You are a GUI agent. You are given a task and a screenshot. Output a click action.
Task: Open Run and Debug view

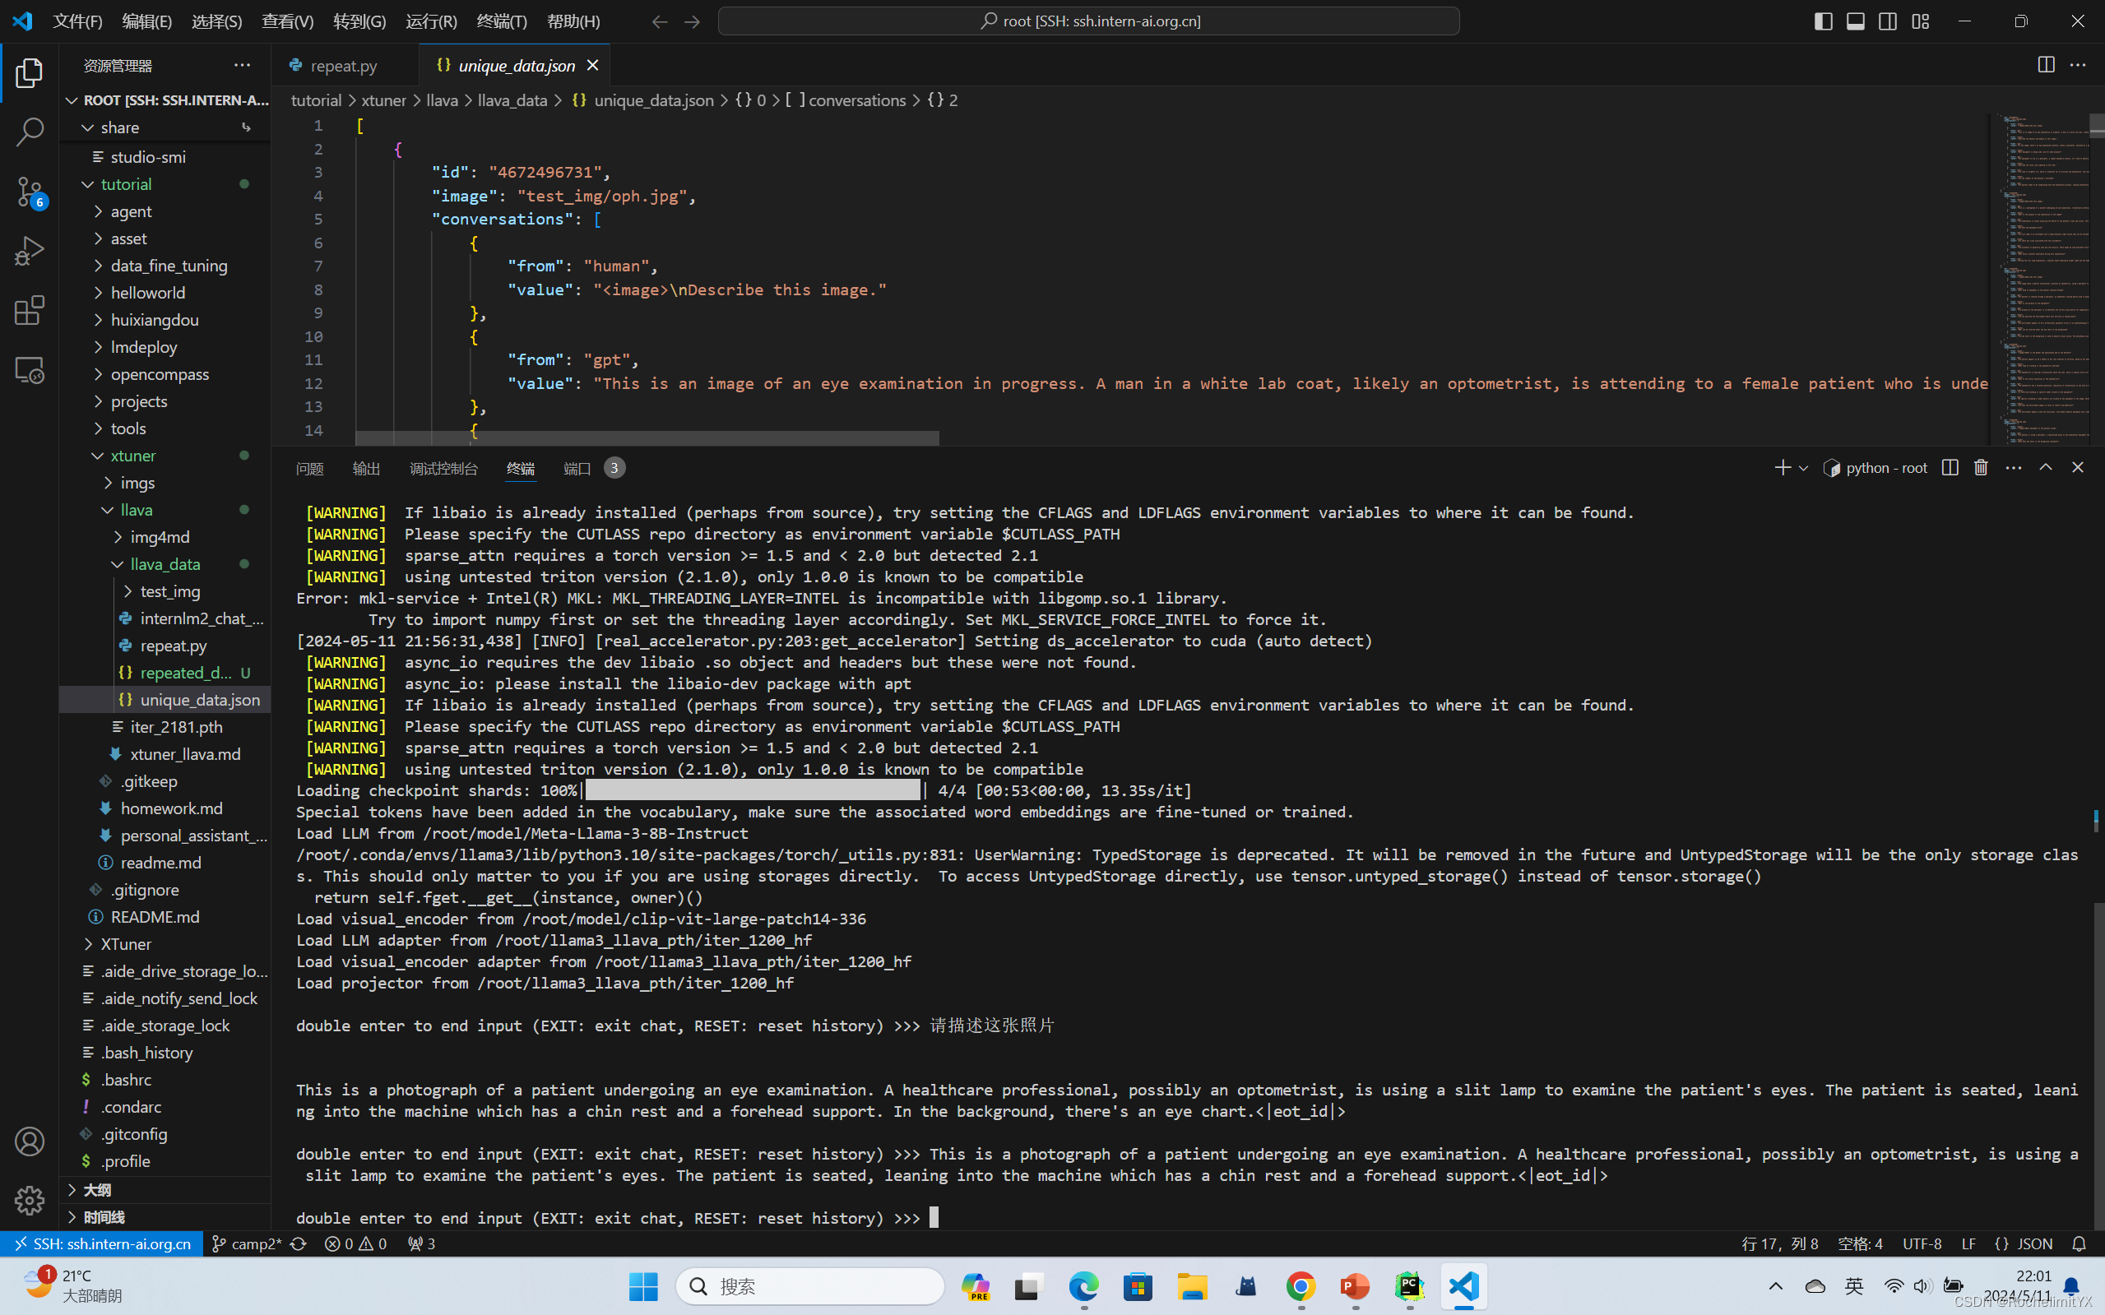pos(30,252)
